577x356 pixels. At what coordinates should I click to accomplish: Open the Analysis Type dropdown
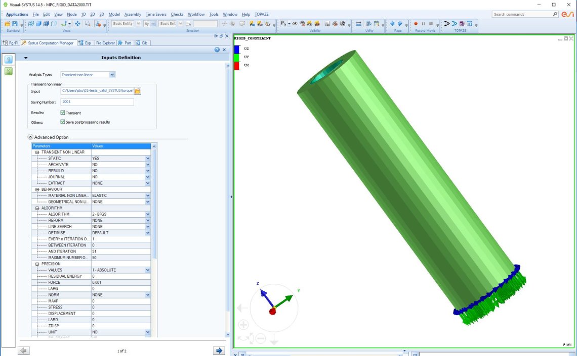(x=112, y=75)
